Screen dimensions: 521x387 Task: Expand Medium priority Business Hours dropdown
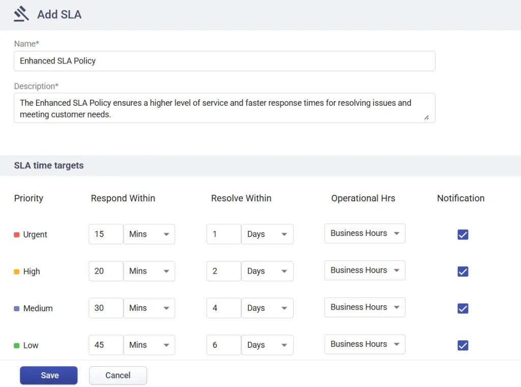[365, 307]
